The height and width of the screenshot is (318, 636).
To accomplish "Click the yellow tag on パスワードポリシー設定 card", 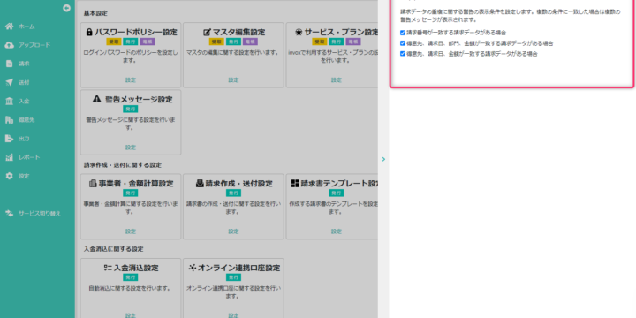I will [114, 42].
